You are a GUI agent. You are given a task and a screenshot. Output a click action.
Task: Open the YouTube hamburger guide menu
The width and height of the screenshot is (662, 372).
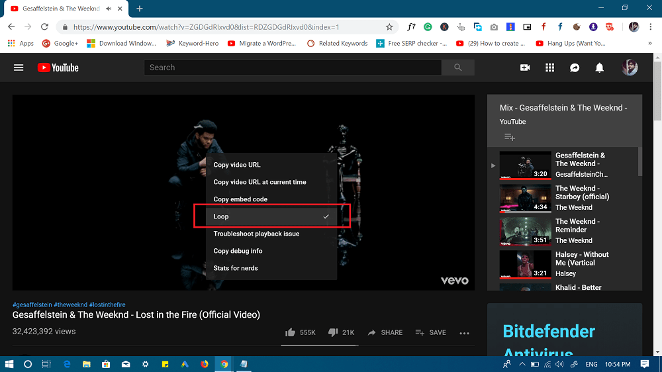[19, 68]
